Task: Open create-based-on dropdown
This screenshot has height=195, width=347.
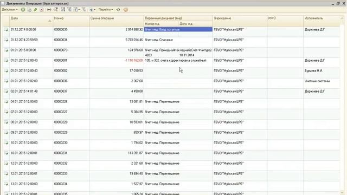Action: (x=92, y=10)
